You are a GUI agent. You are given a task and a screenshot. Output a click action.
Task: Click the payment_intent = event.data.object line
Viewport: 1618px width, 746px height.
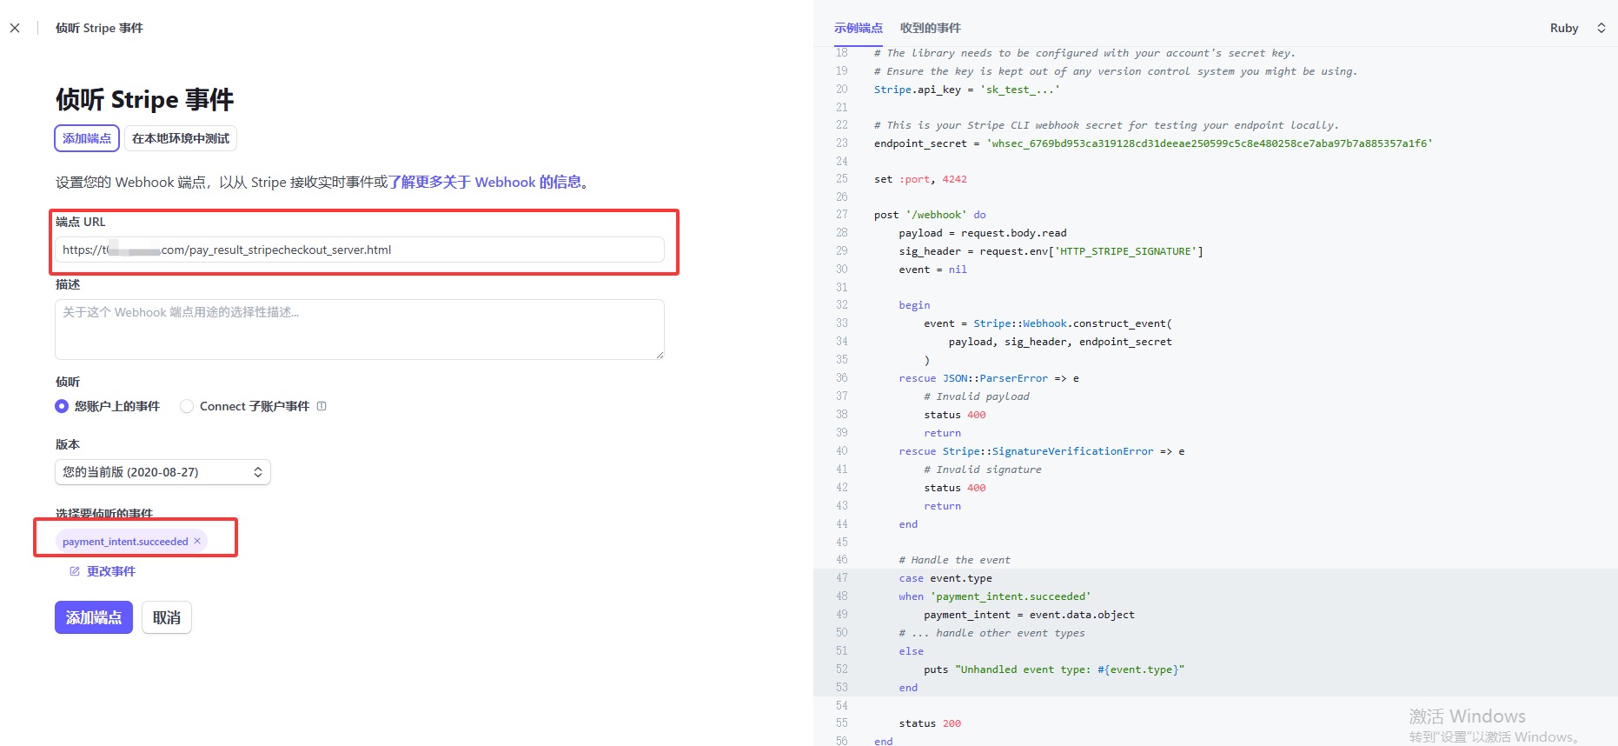1029,615
